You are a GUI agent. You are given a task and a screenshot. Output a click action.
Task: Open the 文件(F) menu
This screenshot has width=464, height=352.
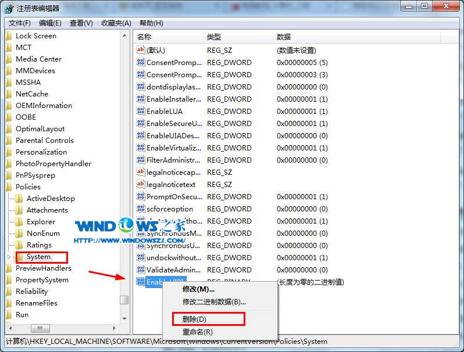[20, 23]
